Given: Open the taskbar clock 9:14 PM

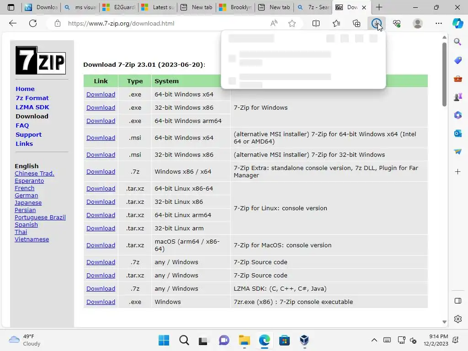Looking at the screenshot, I should click(x=436, y=340).
